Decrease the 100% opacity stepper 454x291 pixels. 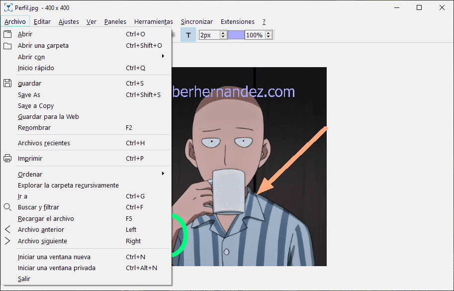pos(269,37)
